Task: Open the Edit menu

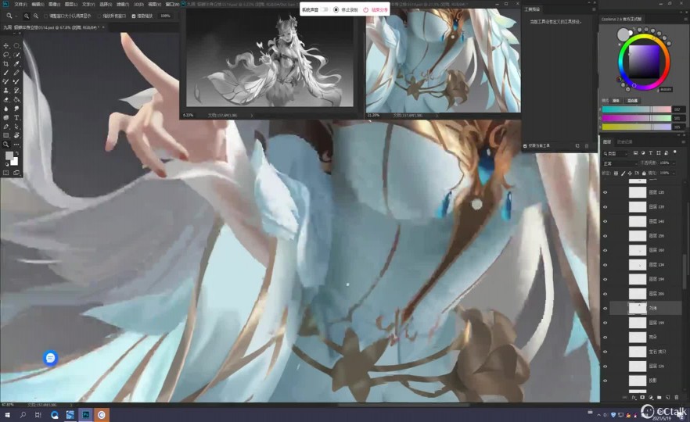Action: point(38,4)
